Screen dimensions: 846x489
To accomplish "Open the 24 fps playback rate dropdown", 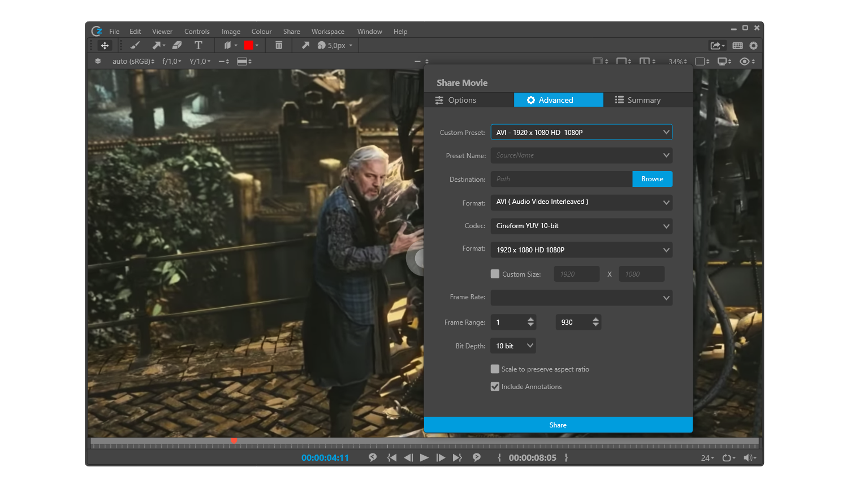I will pos(707,458).
